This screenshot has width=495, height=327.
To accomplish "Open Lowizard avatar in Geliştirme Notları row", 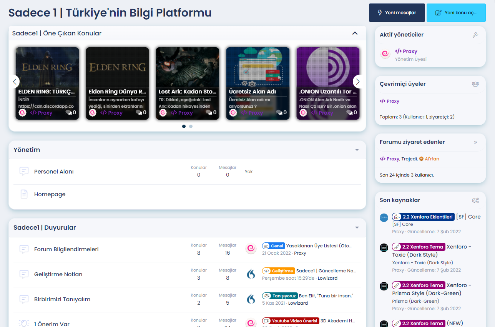I will pyautogui.click(x=251, y=274).
